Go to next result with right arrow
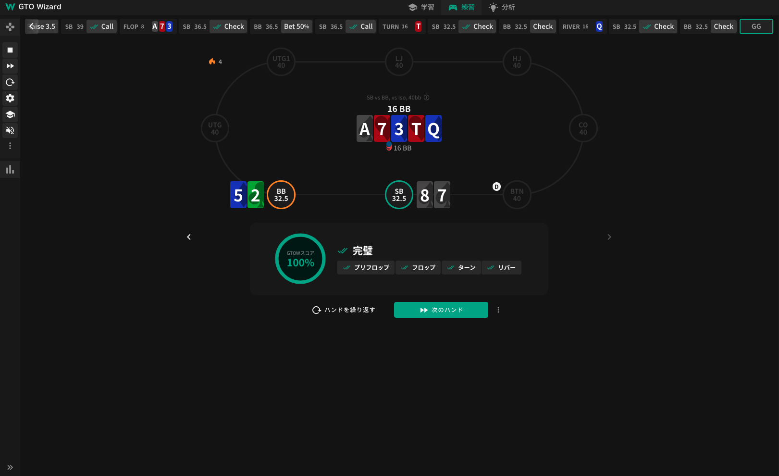The height and width of the screenshot is (476, 779). pos(609,237)
